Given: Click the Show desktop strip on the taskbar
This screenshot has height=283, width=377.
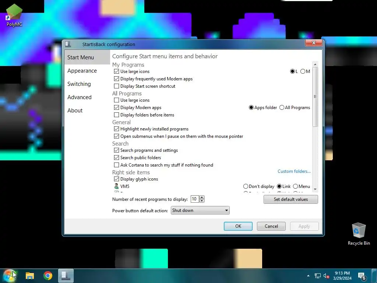Looking at the screenshot, I should pos(375,276).
